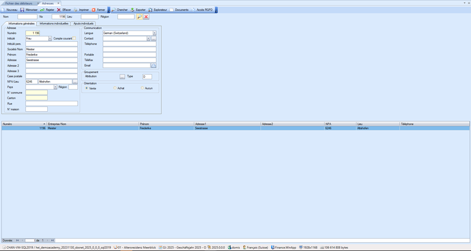Close the Fichier des débiteurs tab
Image resolution: width=471 pixels, height=251 pixels.
pos(38,3)
